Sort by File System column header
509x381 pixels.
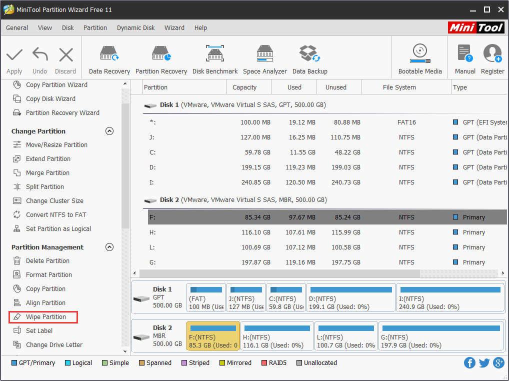click(x=406, y=87)
